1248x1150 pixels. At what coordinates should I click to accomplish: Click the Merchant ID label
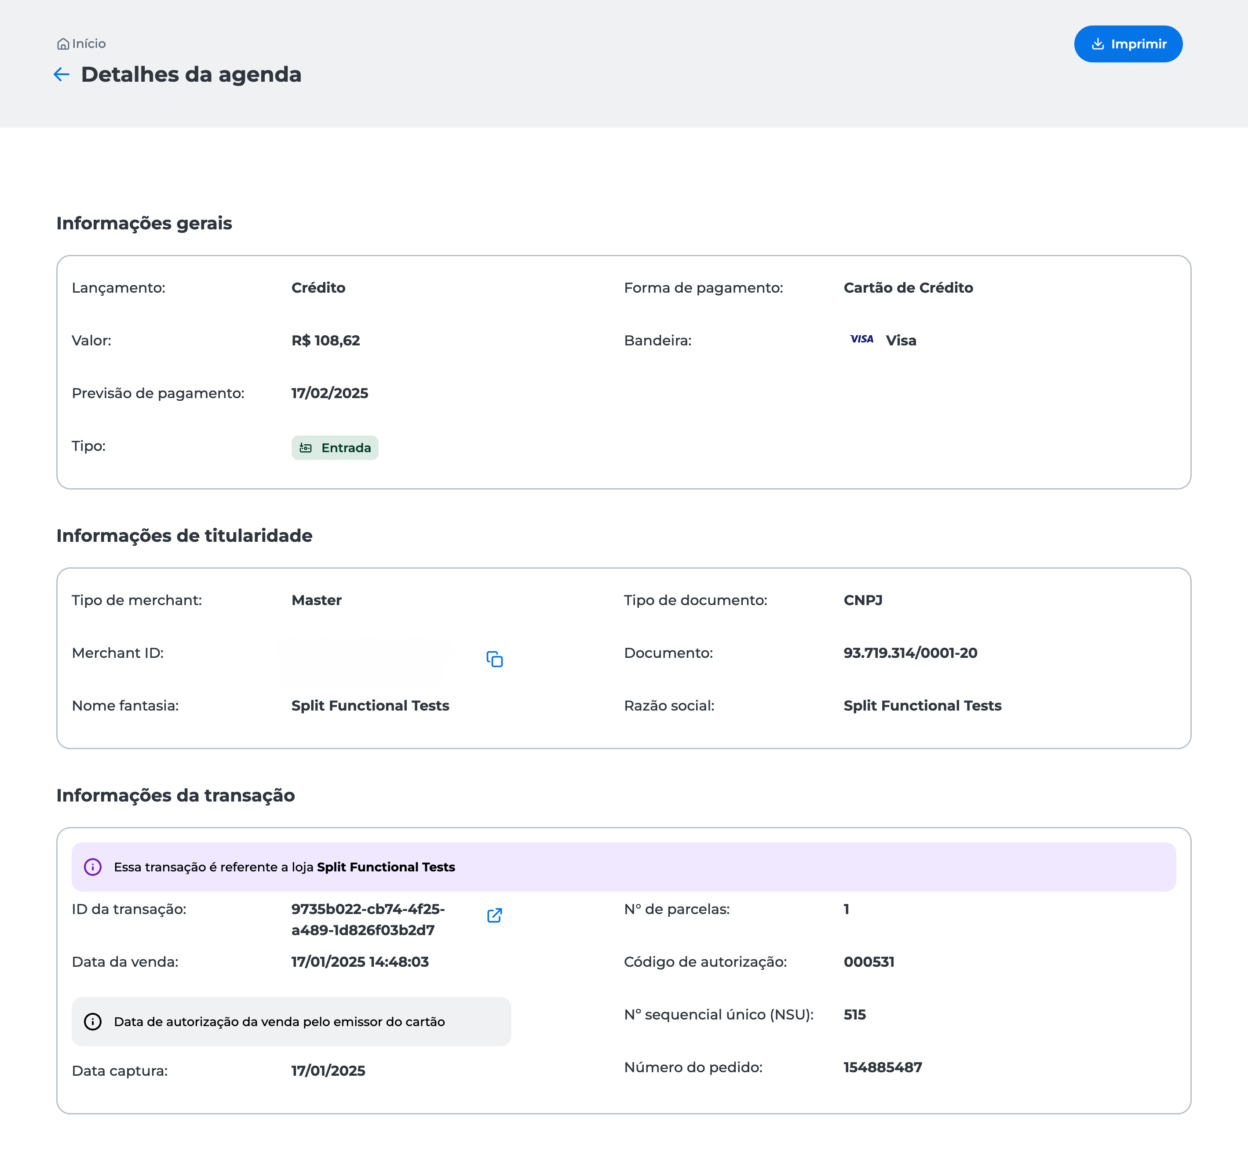click(118, 653)
